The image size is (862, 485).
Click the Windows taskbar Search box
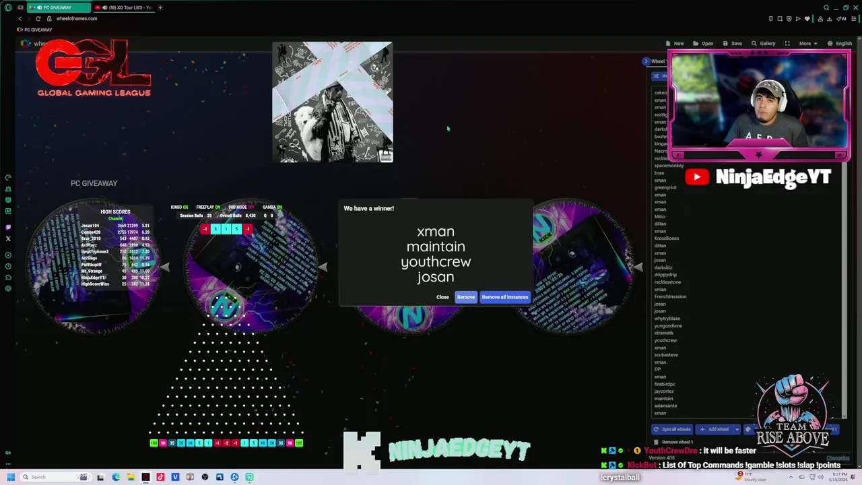coord(56,477)
